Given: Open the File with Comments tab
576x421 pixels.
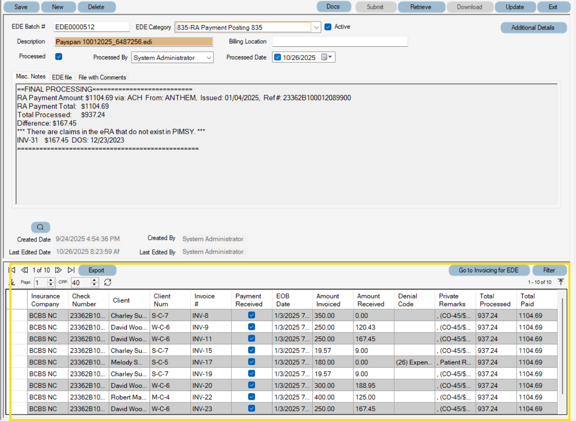Looking at the screenshot, I should pos(102,77).
